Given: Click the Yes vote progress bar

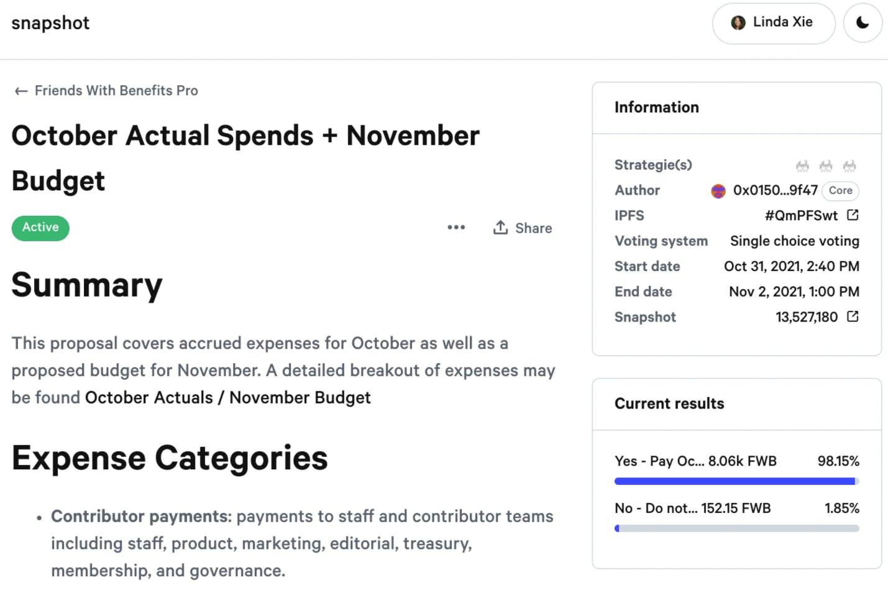Looking at the screenshot, I should (x=736, y=481).
